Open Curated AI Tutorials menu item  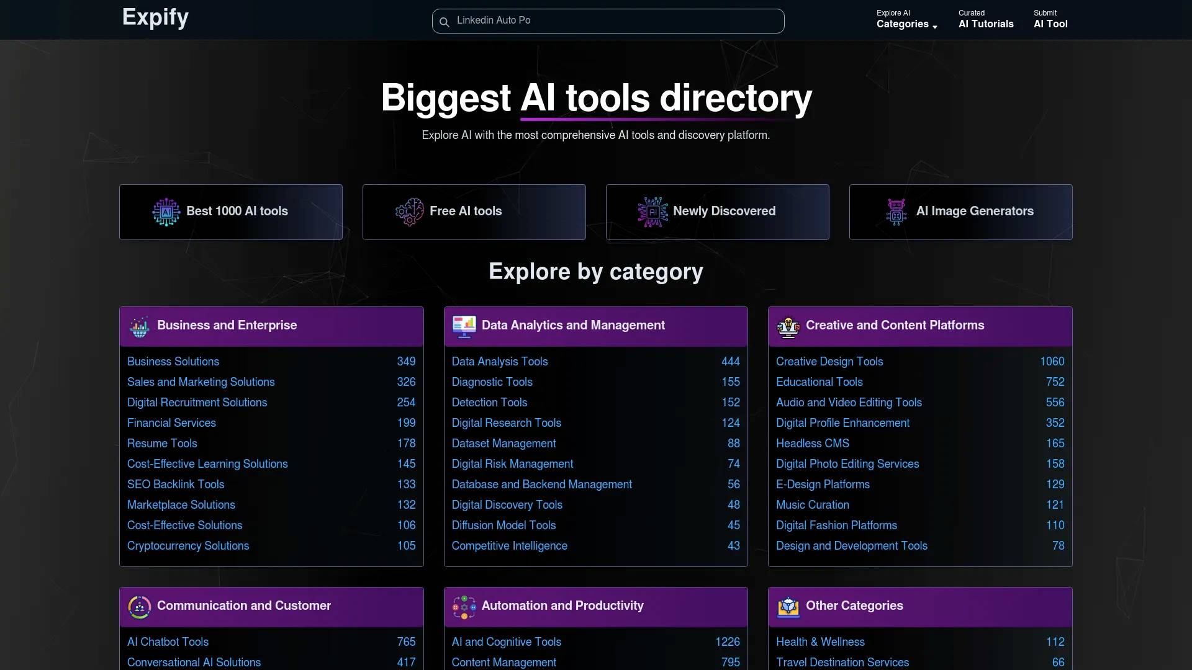click(986, 20)
